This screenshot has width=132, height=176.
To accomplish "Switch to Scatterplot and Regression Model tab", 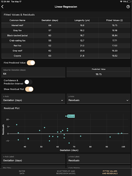I will [66, 172].
